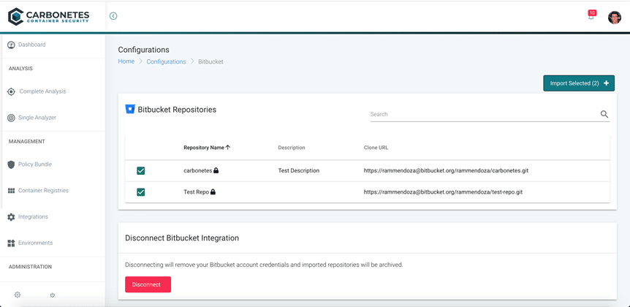Uncheck the carbonetes repository checkbox

pos(140,171)
